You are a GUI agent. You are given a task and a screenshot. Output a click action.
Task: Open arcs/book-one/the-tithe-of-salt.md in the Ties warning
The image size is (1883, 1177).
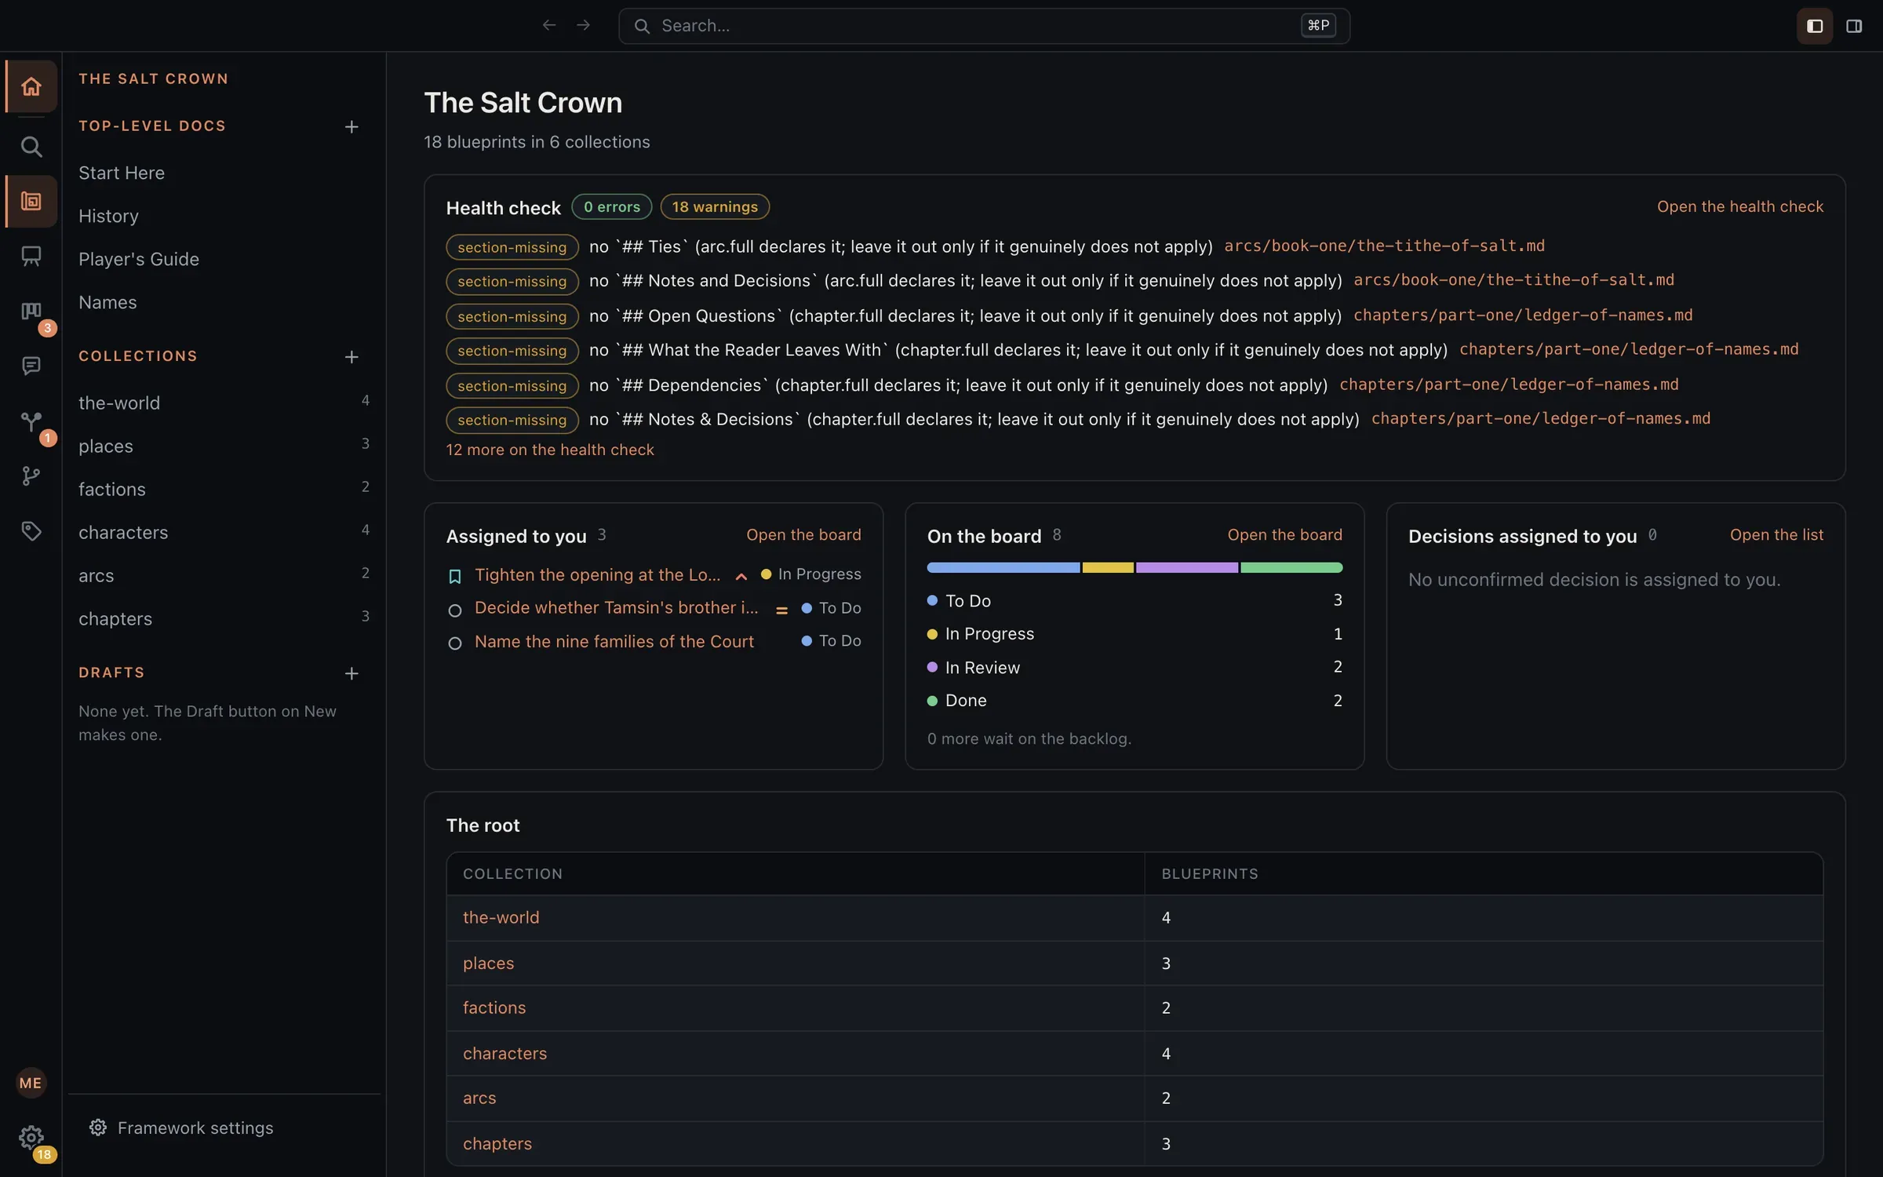click(x=1385, y=246)
